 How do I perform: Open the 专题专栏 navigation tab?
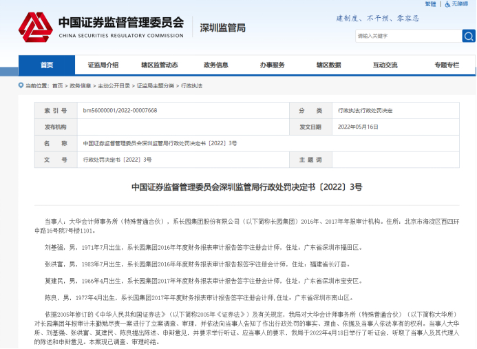point(447,65)
